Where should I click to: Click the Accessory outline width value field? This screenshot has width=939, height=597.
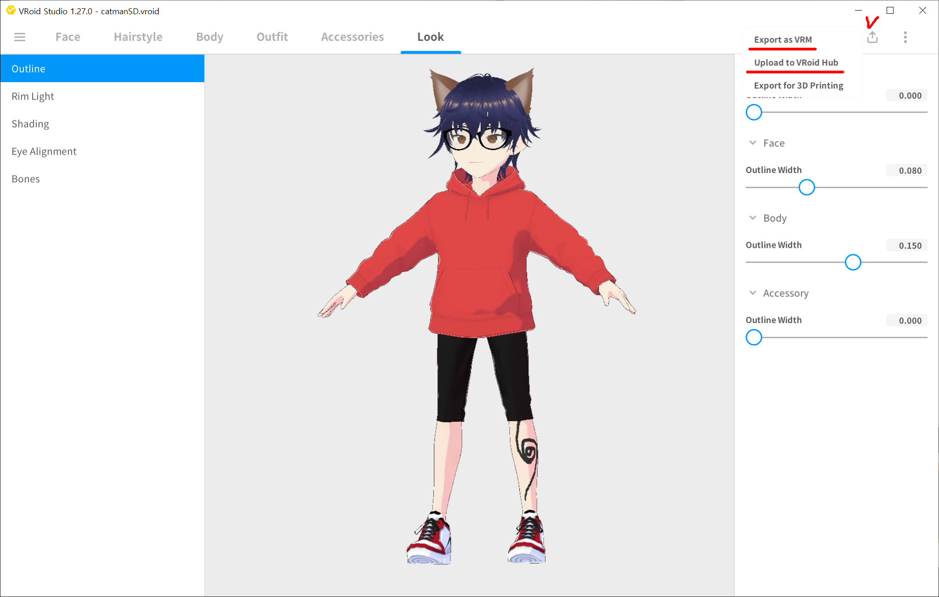coord(907,320)
